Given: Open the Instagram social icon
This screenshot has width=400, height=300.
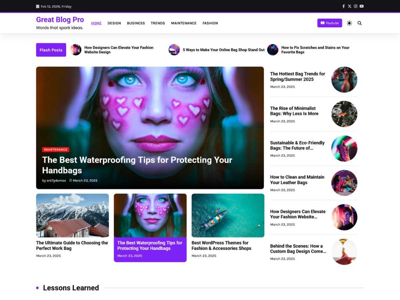Looking at the screenshot, I should point(355,6).
